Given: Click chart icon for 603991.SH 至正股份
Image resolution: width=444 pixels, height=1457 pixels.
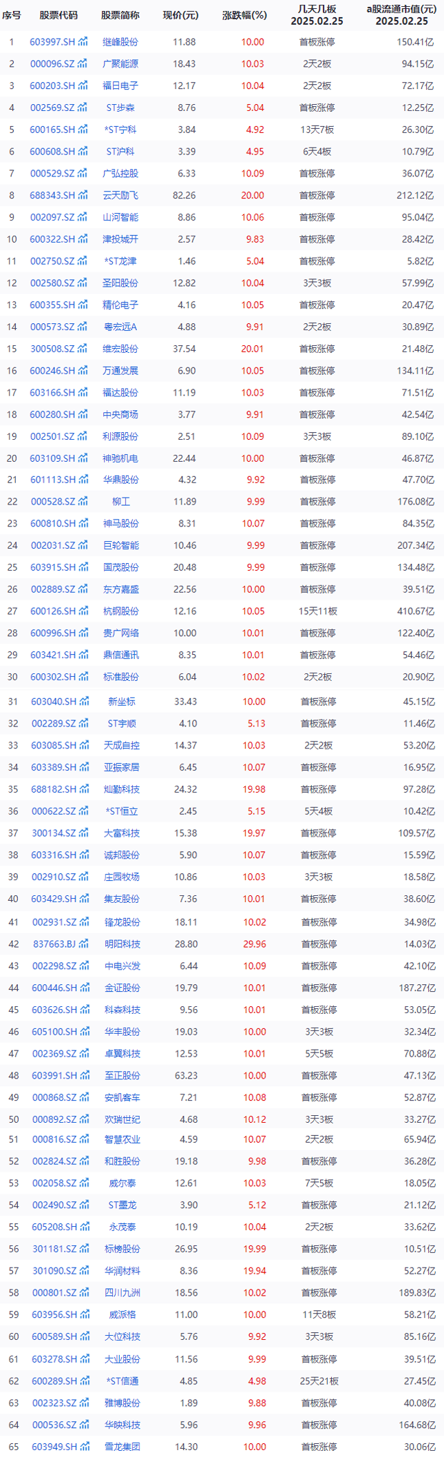Looking at the screenshot, I should tap(85, 1075).
